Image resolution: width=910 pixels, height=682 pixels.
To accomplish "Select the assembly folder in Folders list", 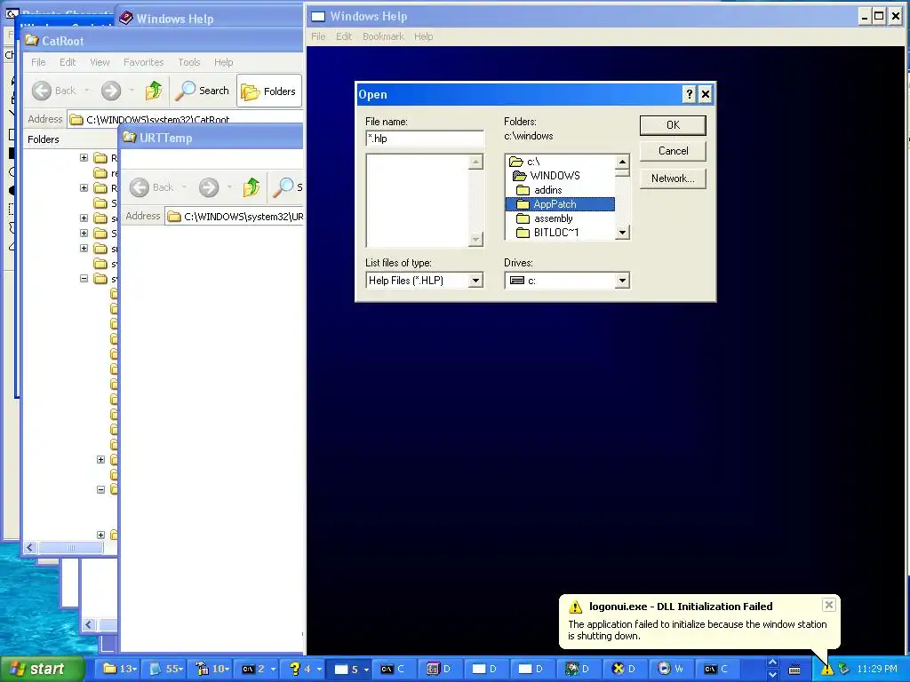I will [545, 218].
